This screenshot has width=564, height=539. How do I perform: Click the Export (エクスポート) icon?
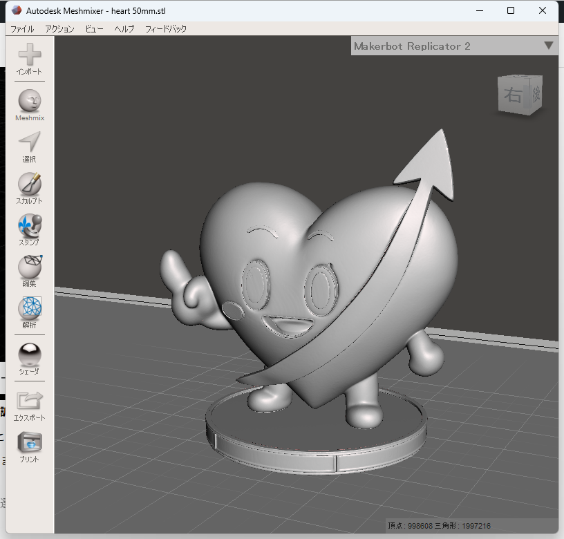(29, 401)
